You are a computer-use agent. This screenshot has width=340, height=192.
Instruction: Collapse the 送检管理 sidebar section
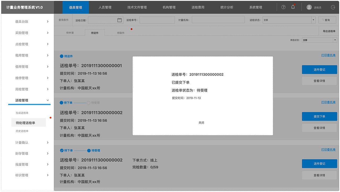click(29, 100)
